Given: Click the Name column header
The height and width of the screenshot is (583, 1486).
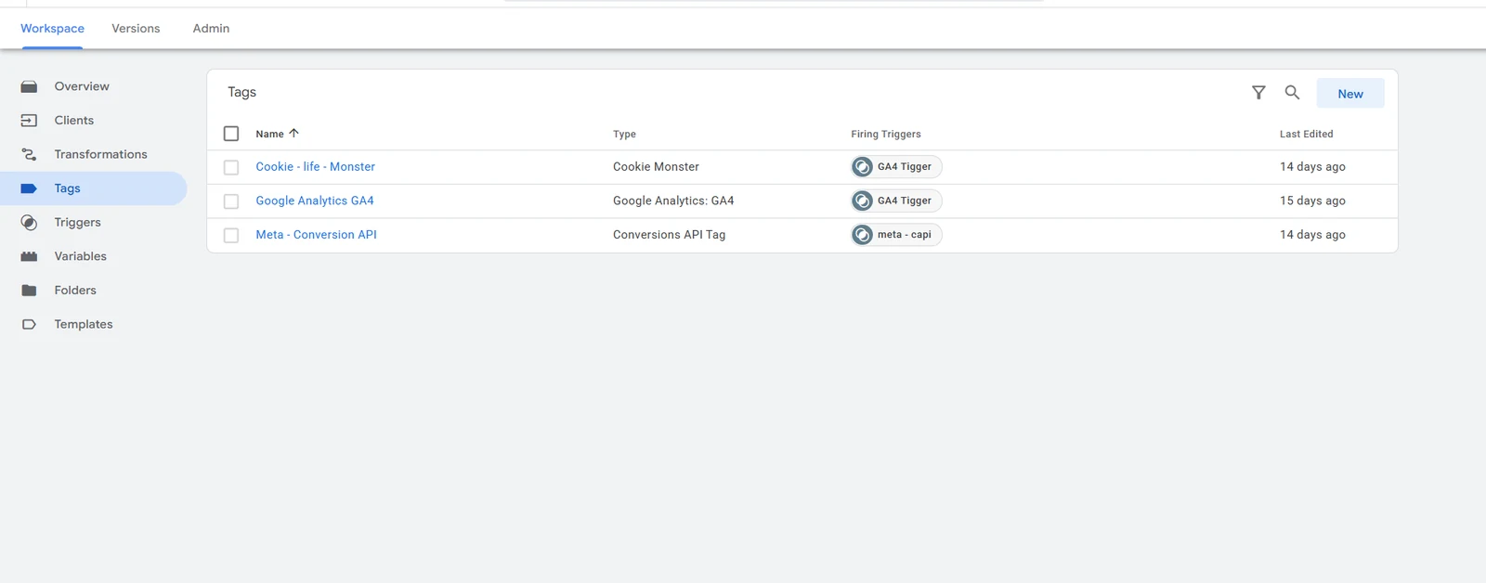Looking at the screenshot, I should click(269, 134).
